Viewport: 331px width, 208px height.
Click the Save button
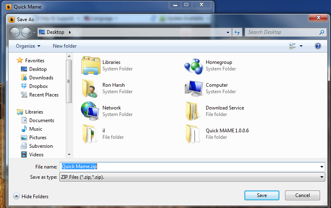(x=262, y=195)
